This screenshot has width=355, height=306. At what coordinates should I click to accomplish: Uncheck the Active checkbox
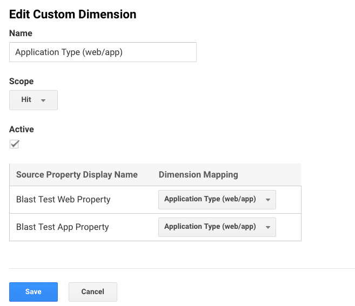point(14,144)
